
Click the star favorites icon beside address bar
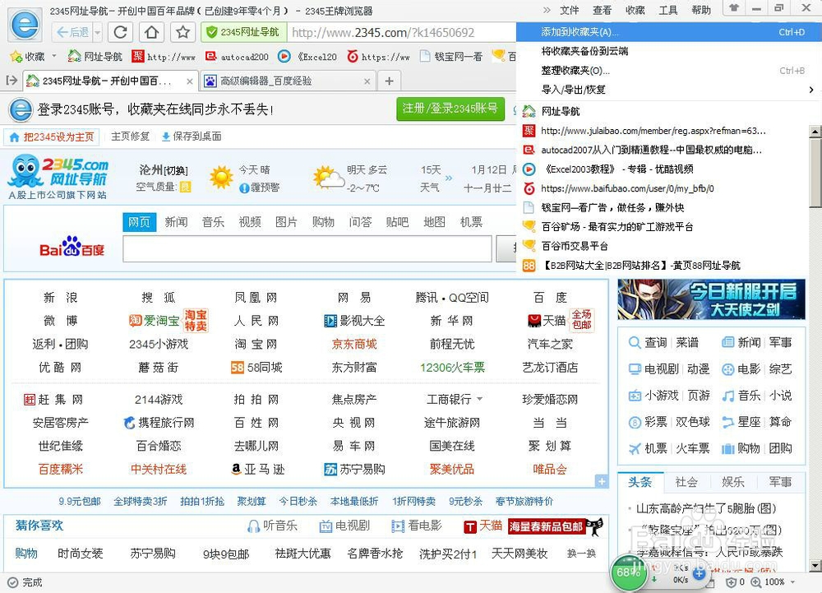click(182, 32)
